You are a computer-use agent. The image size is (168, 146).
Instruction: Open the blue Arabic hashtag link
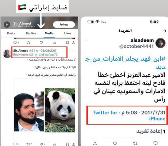(x=125, y=63)
